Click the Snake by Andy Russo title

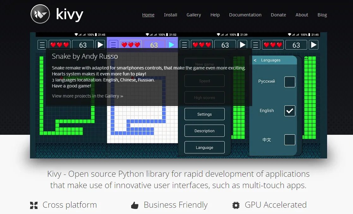[85, 56]
